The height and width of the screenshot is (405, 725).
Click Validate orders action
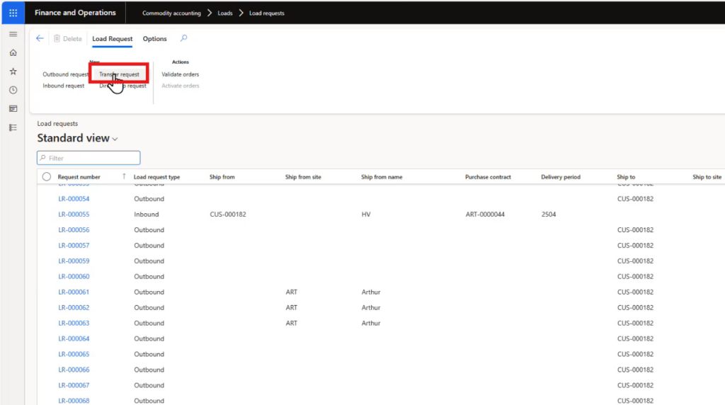click(x=181, y=74)
